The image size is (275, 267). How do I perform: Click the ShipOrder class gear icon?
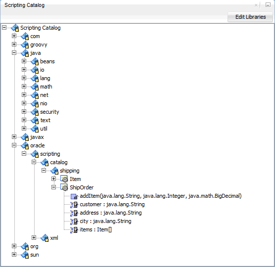64,187
